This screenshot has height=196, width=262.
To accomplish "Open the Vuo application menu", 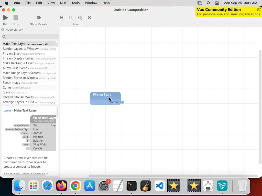I will (17, 3).
